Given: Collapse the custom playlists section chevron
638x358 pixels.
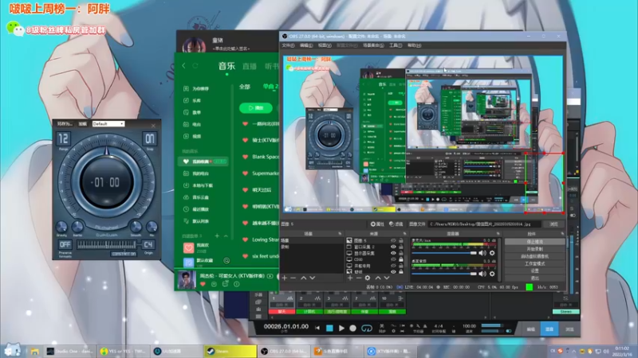Looking at the screenshot, I should pos(226,235).
